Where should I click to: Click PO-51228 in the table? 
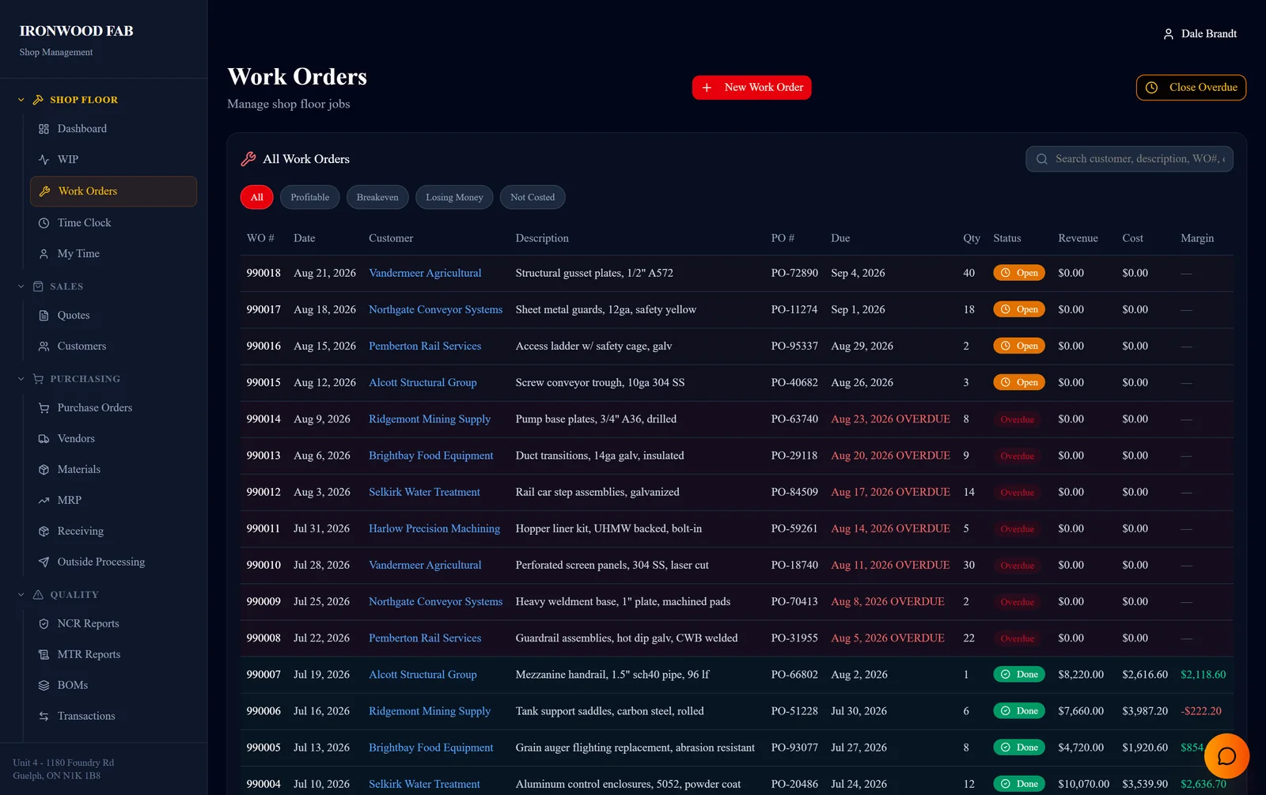[794, 712]
